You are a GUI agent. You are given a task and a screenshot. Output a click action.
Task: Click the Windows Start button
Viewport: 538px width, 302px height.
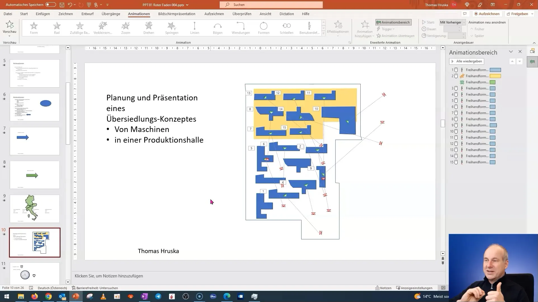[x=6, y=296]
